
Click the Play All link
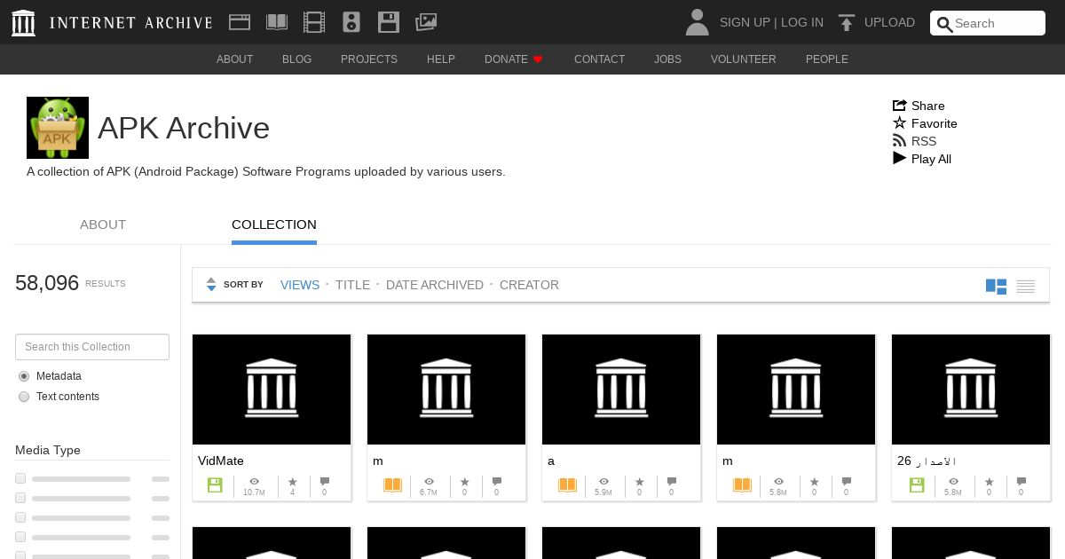[x=931, y=159]
